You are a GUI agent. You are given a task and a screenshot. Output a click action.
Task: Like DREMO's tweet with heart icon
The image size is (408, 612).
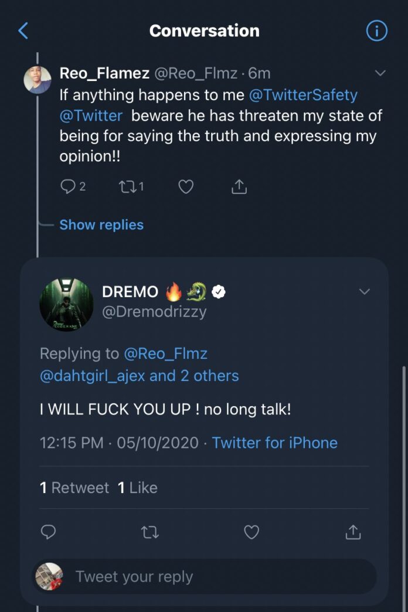251,532
